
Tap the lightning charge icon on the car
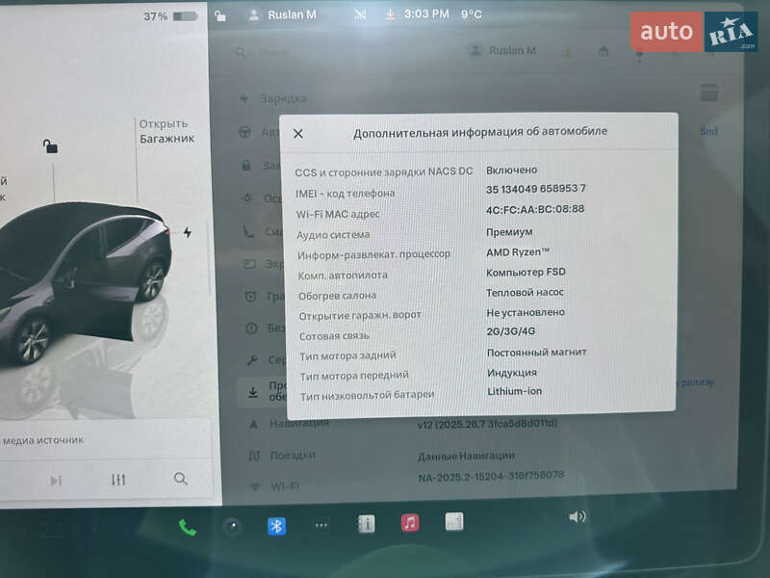[x=189, y=230]
